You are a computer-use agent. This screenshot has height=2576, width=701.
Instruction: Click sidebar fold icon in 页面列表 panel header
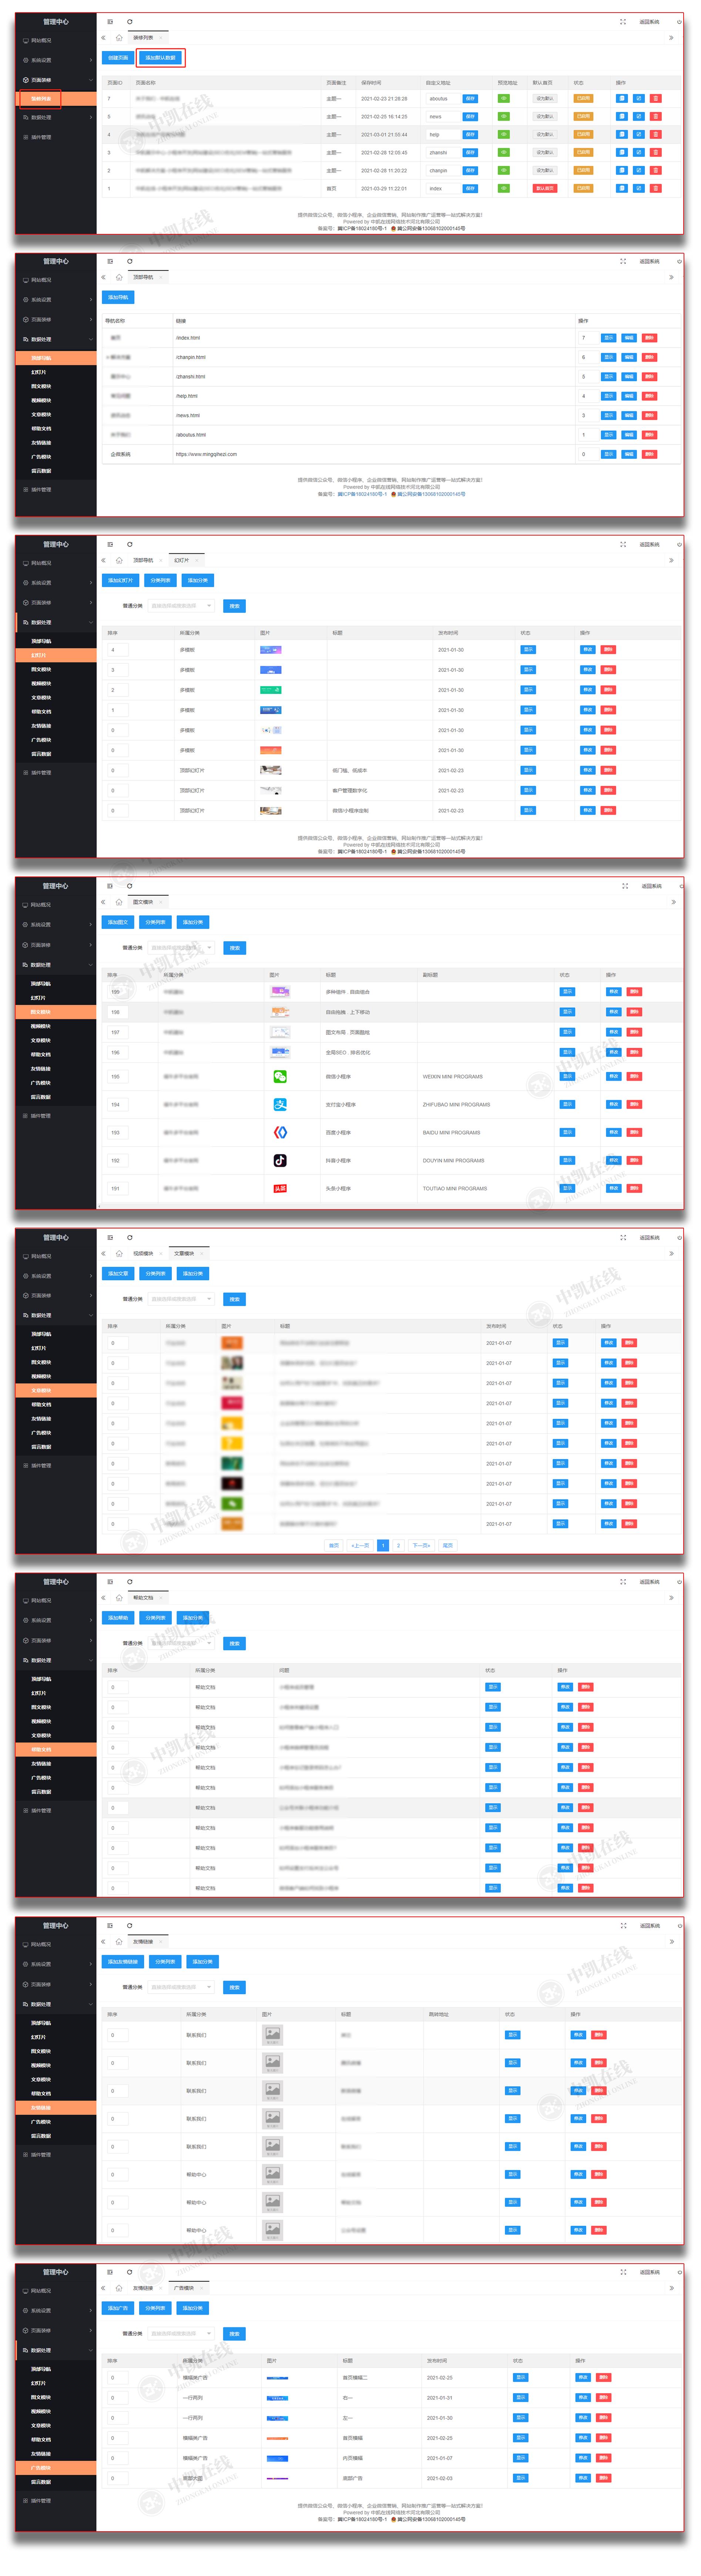click(x=110, y=21)
